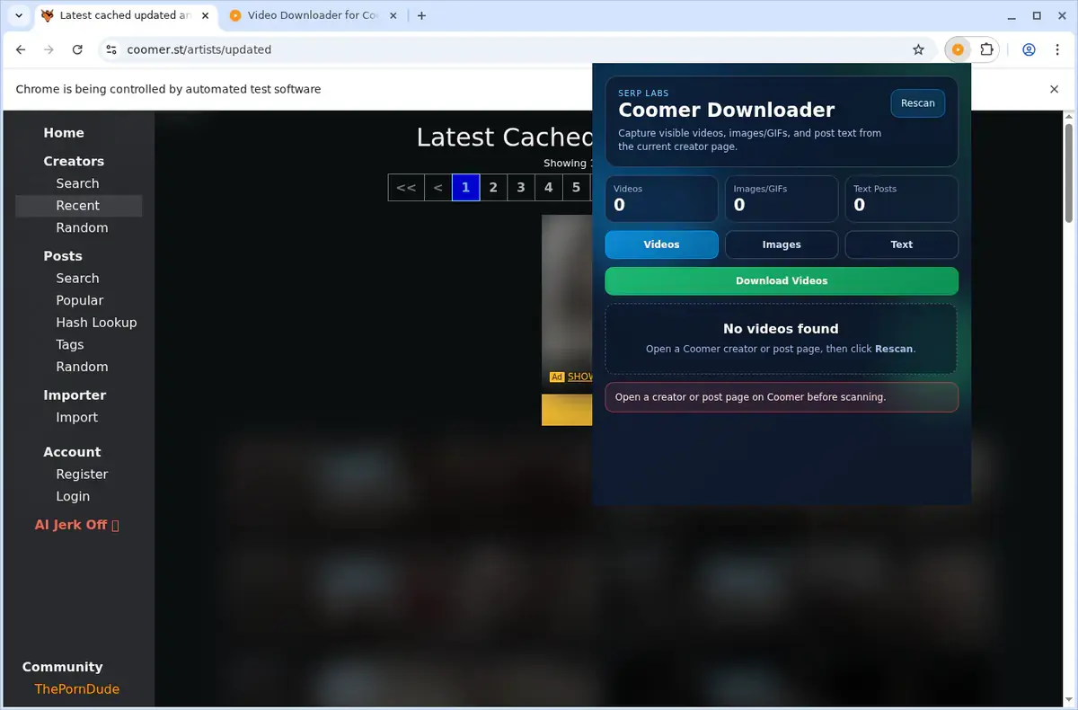
Task: Go to previous page with < button
Action: [x=437, y=188]
